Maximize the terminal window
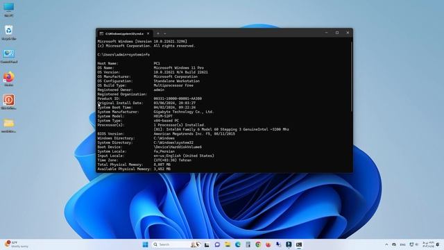The width and height of the screenshot is (444, 250). click(337, 33)
